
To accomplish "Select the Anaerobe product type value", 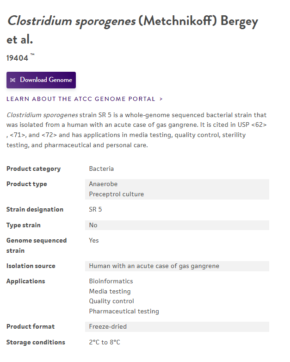I will coord(103,184).
